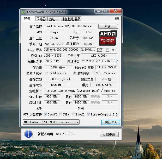Click the AMD CrossFire field showing 禁用
Viewport: 162px width, 159px height.
click(x=81, y=108)
